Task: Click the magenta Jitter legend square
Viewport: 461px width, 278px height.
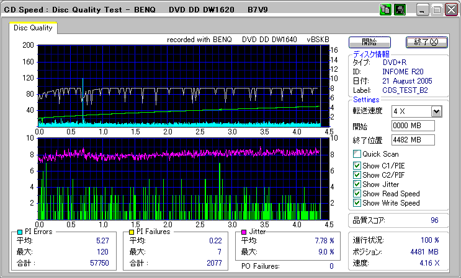Action: pyautogui.click(x=244, y=232)
